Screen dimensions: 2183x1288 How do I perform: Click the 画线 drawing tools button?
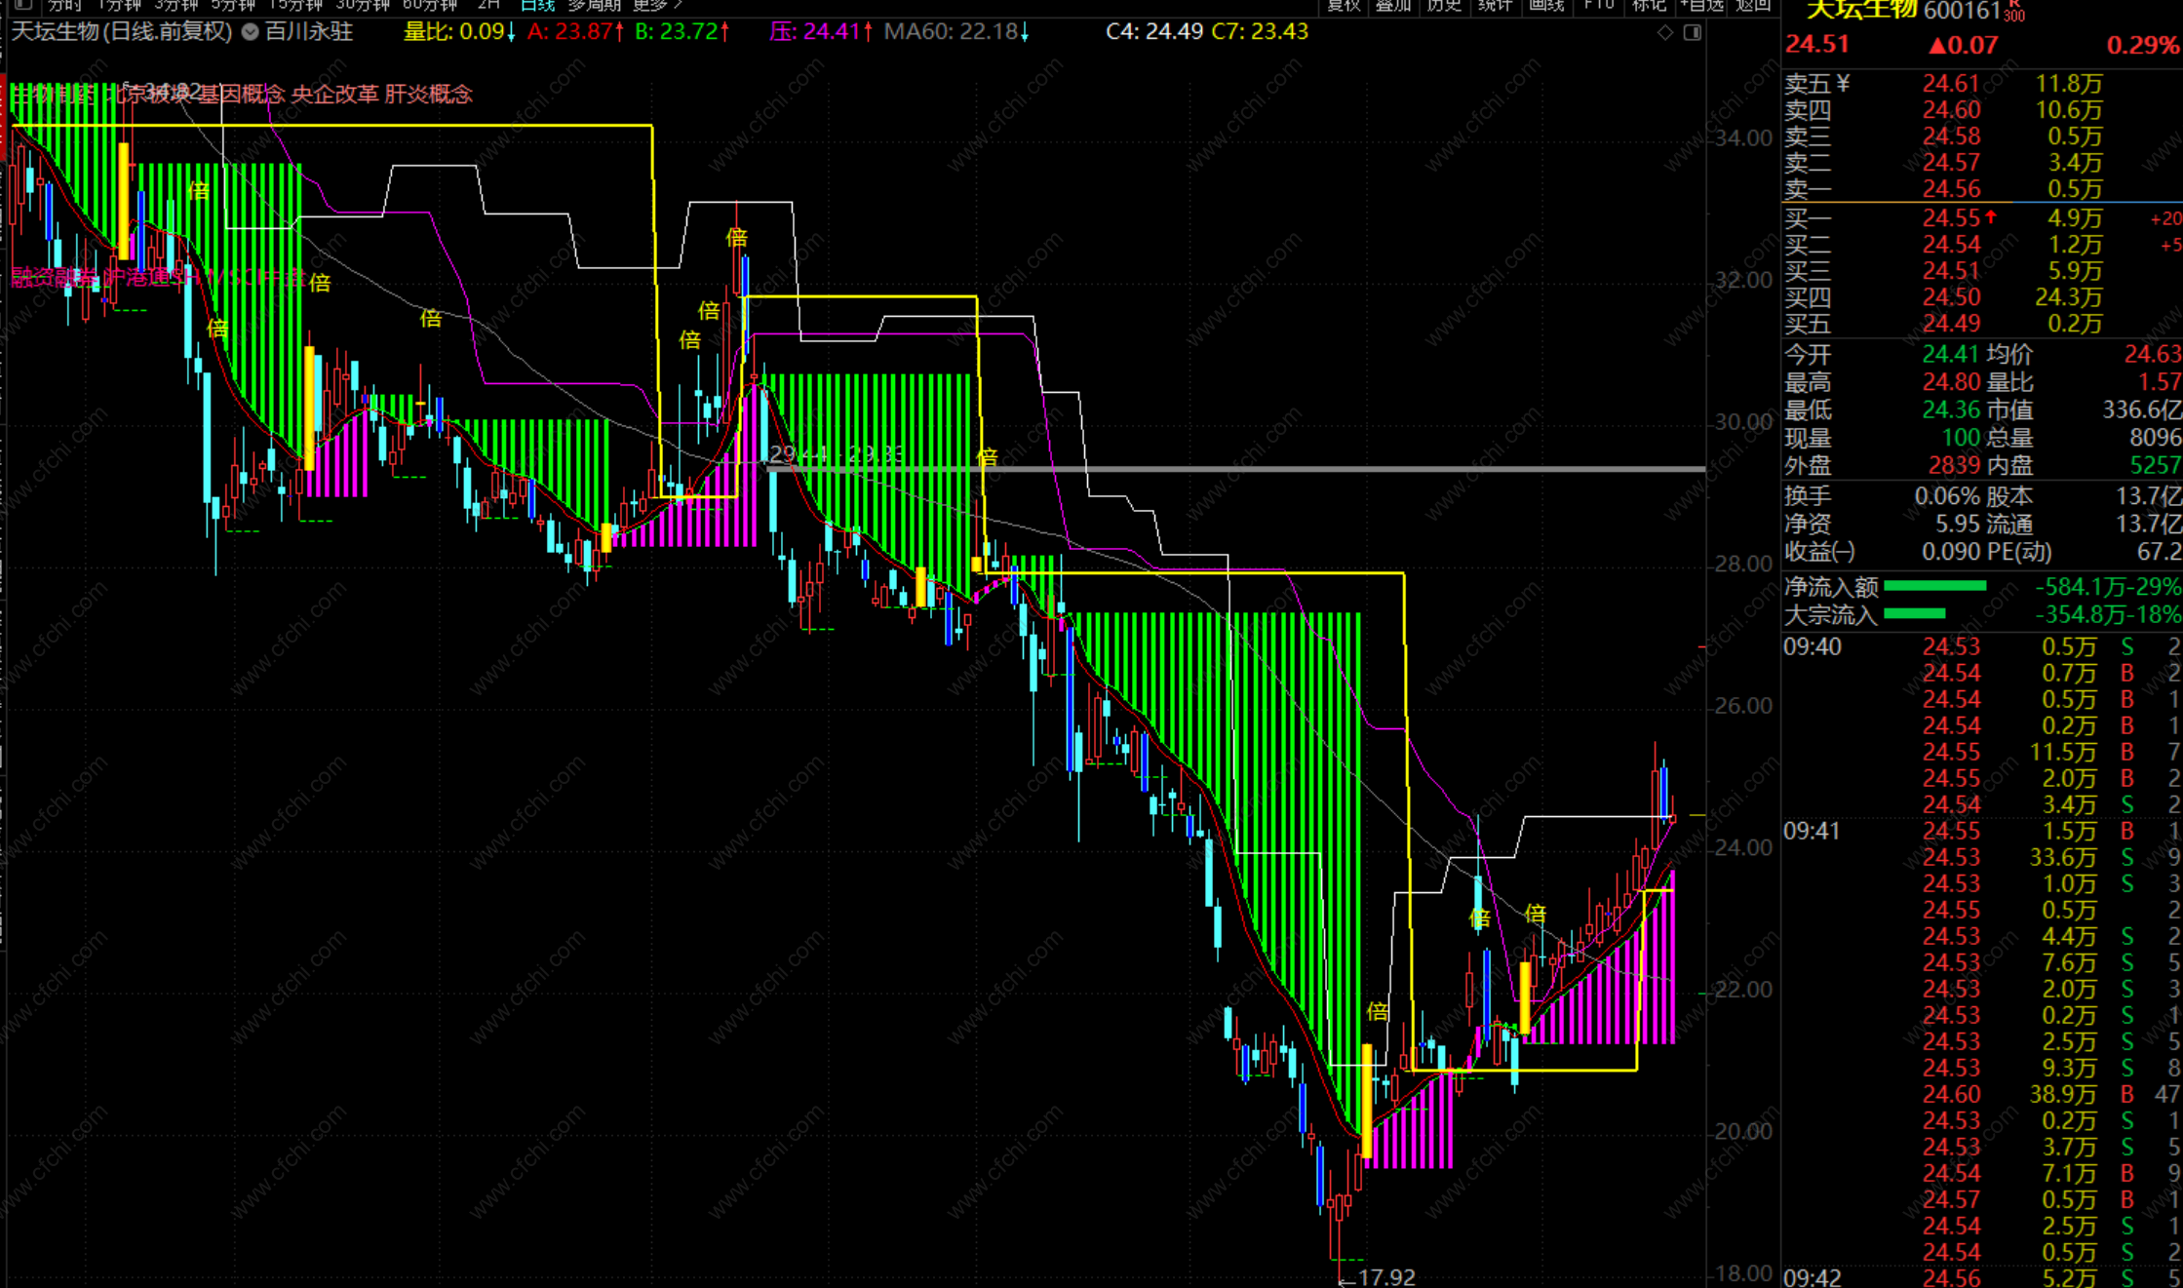[1546, 5]
